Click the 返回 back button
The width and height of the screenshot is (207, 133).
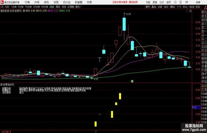coord(198,7)
